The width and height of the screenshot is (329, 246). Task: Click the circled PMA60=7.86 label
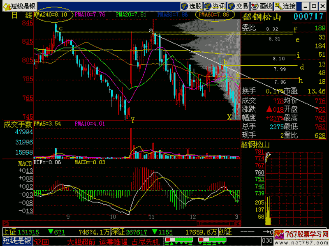pos(214,14)
